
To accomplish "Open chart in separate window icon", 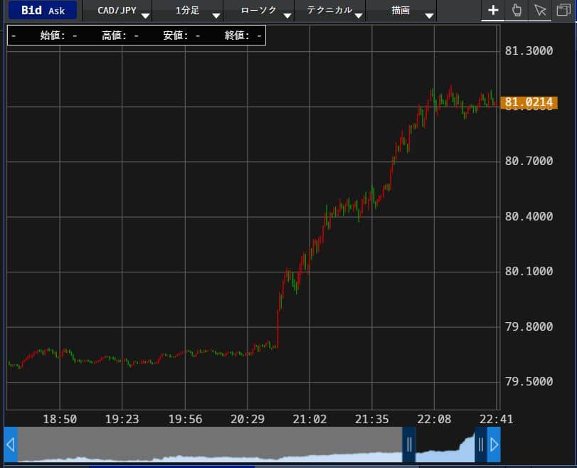I will tap(563, 10).
